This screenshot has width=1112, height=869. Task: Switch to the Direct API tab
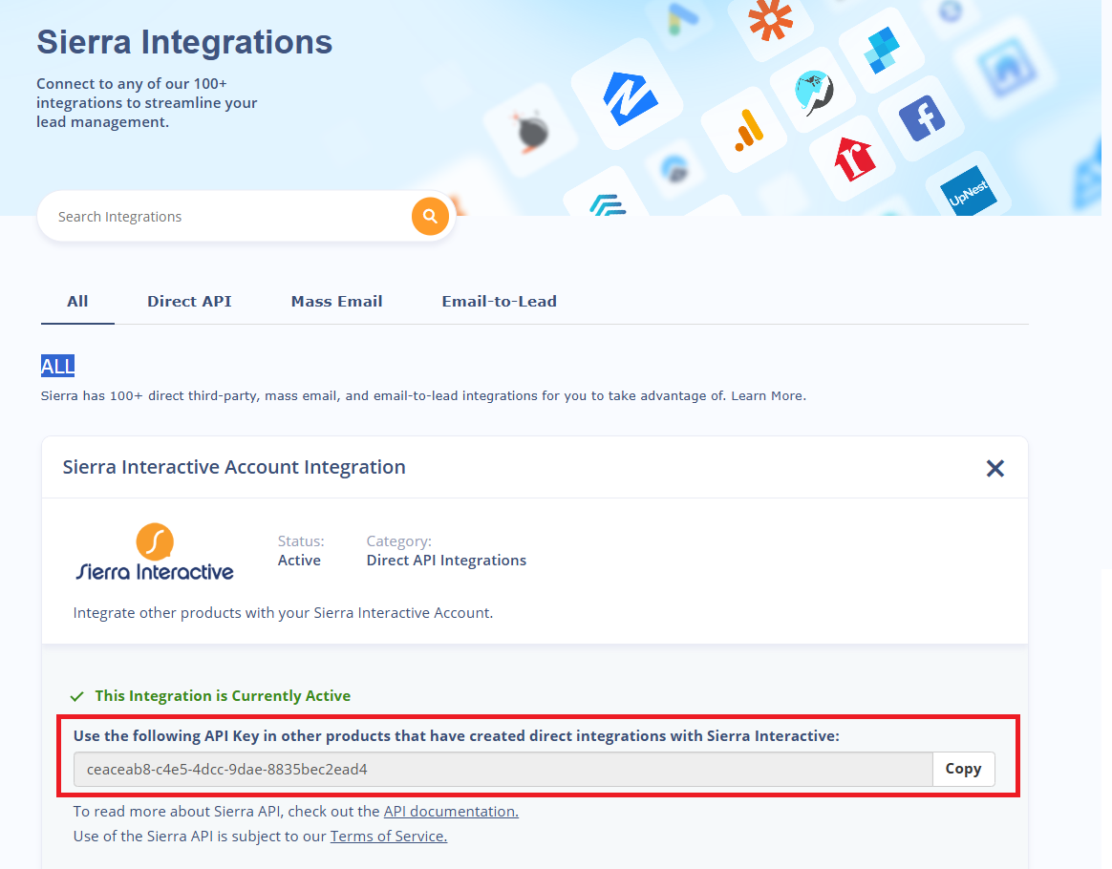point(189,301)
